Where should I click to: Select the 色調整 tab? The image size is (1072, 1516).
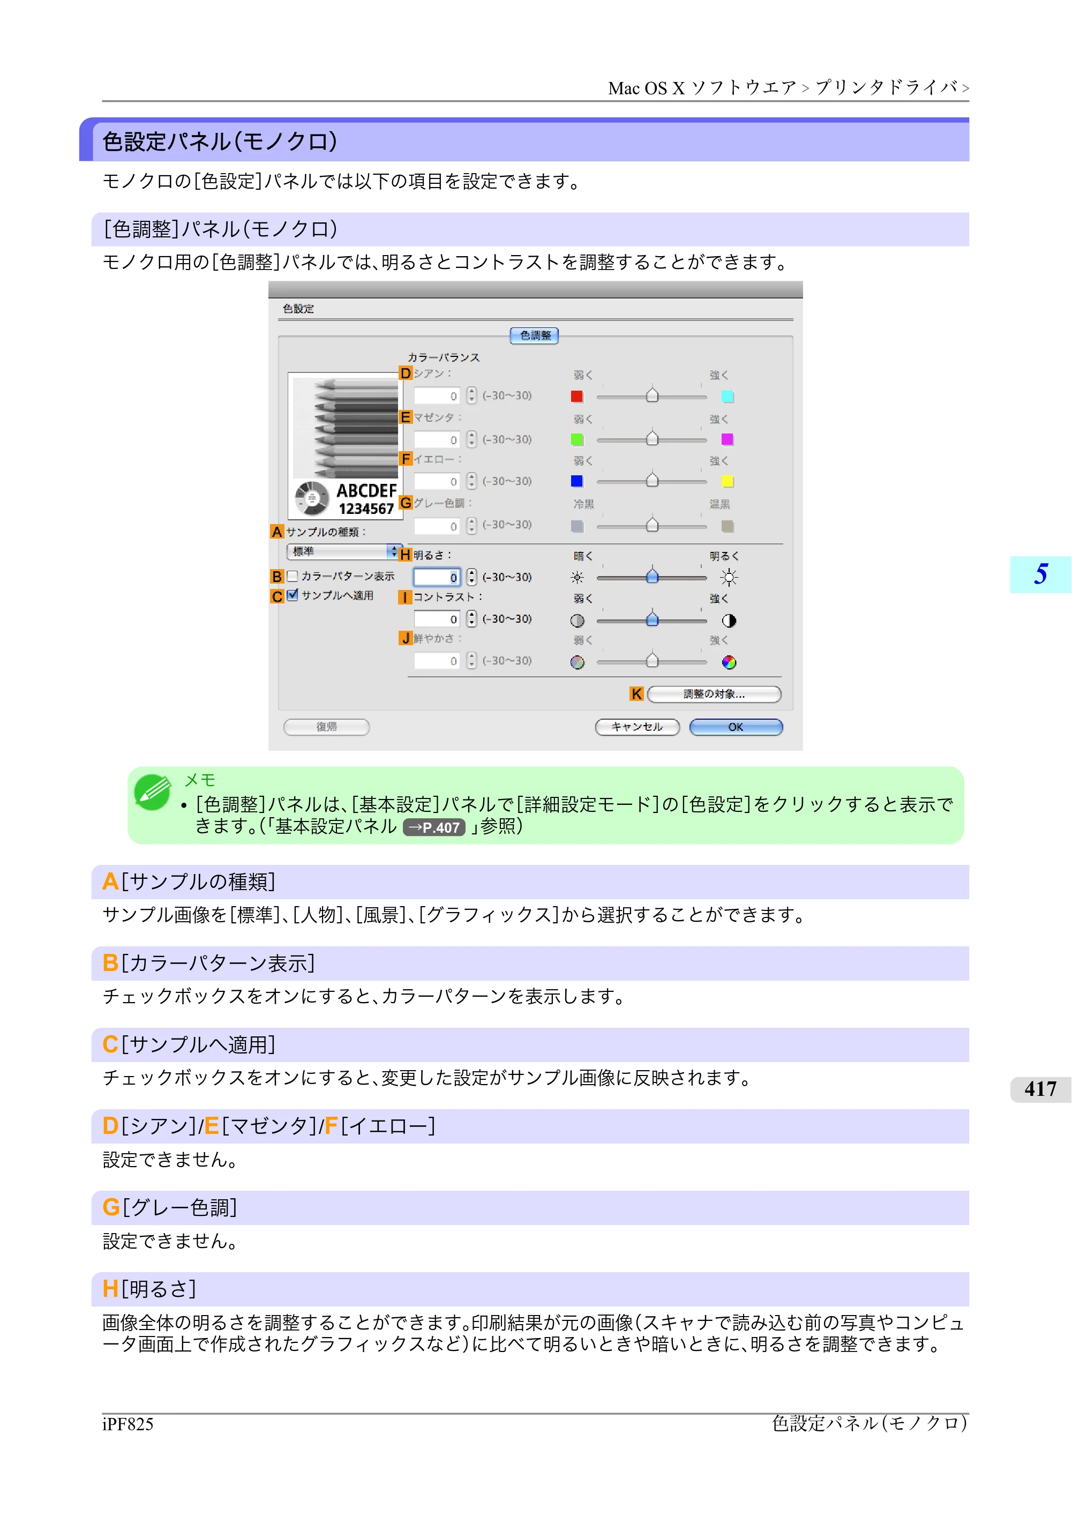point(535,335)
